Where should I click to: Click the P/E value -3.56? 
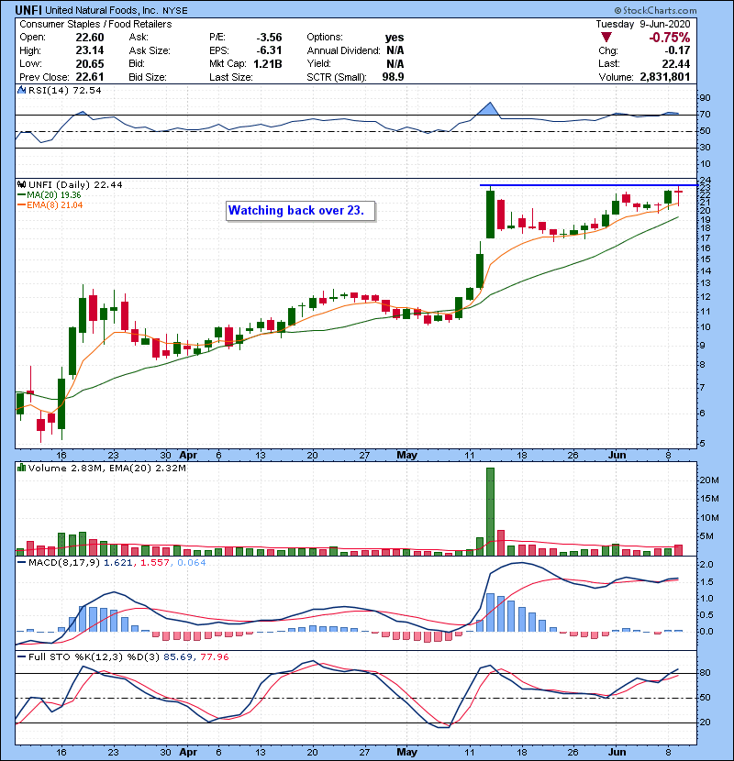pyautogui.click(x=269, y=38)
